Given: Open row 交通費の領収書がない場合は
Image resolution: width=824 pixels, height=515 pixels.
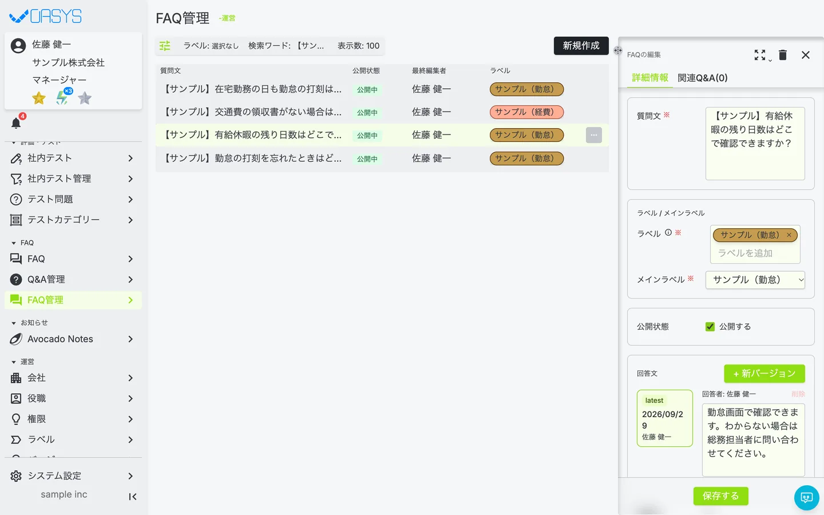Looking at the screenshot, I should (x=382, y=112).
